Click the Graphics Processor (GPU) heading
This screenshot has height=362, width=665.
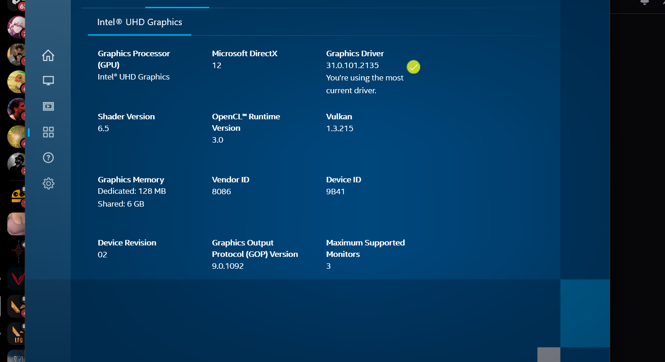click(134, 59)
